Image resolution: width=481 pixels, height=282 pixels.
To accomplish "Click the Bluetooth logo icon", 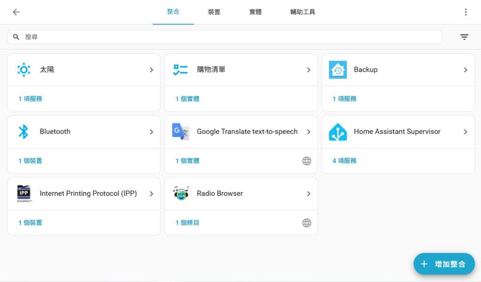I will pyautogui.click(x=23, y=132).
